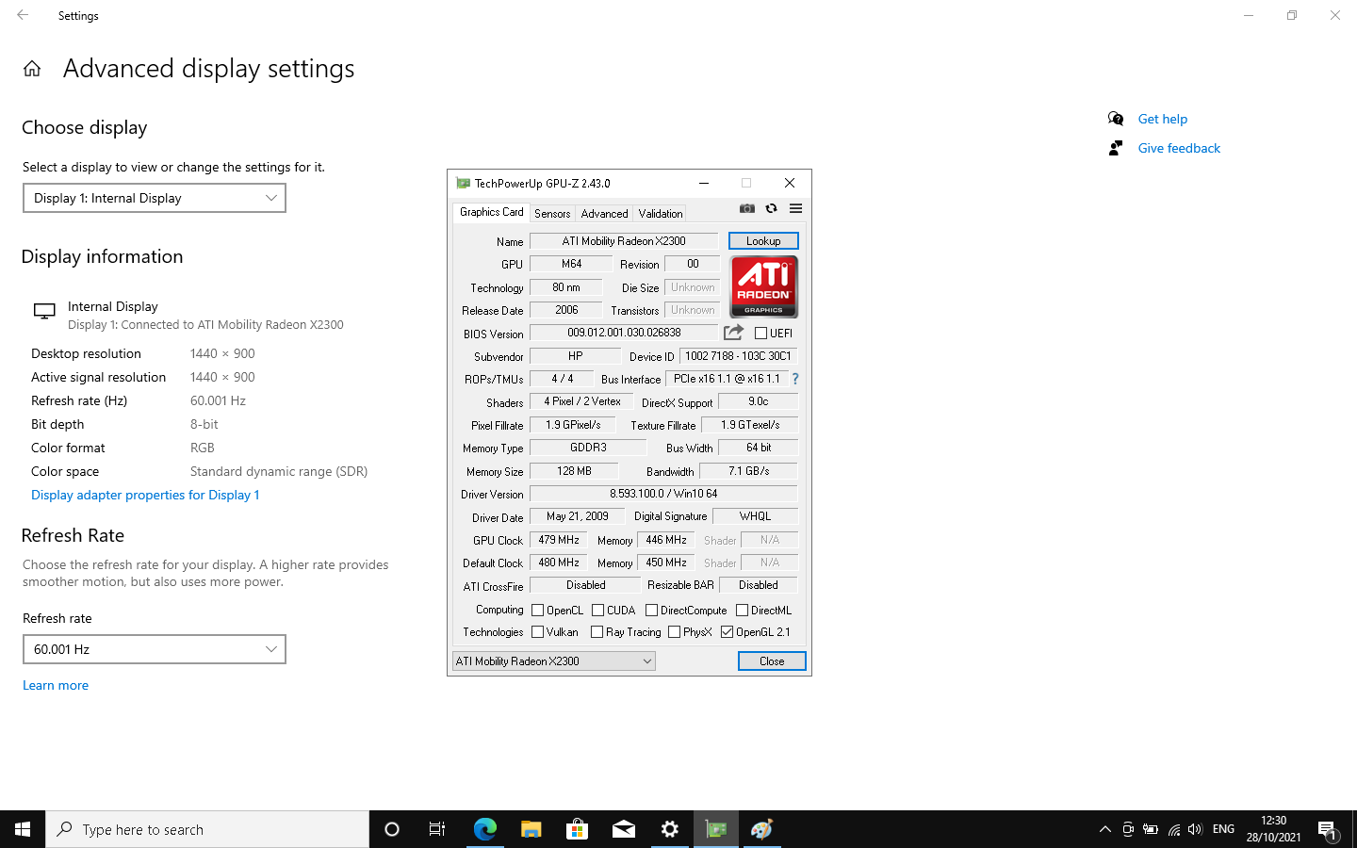Open the notification center icon
Viewport: 1357px width, 848px height.
pyautogui.click(x=1328, y=830)
